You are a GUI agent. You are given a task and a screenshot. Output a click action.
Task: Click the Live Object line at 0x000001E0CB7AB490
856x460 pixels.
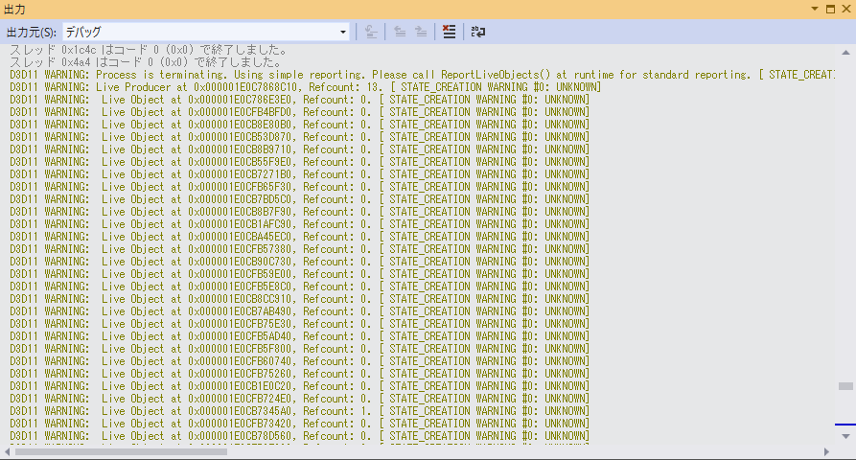pyautogui.click(x=300, y=311)
